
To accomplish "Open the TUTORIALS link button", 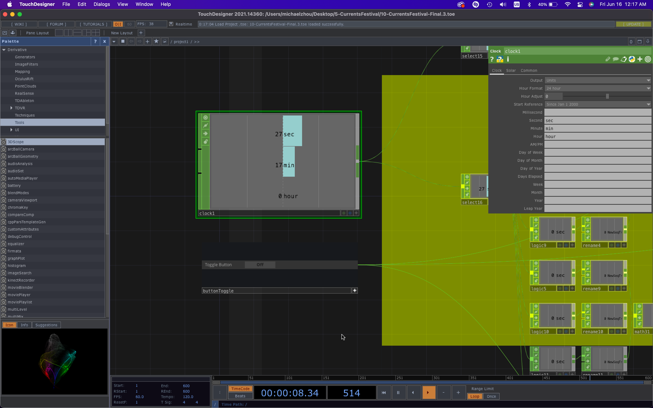I will point(94,24).
